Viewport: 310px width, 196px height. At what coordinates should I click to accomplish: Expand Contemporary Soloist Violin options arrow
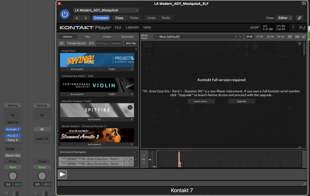coord(132,94)
